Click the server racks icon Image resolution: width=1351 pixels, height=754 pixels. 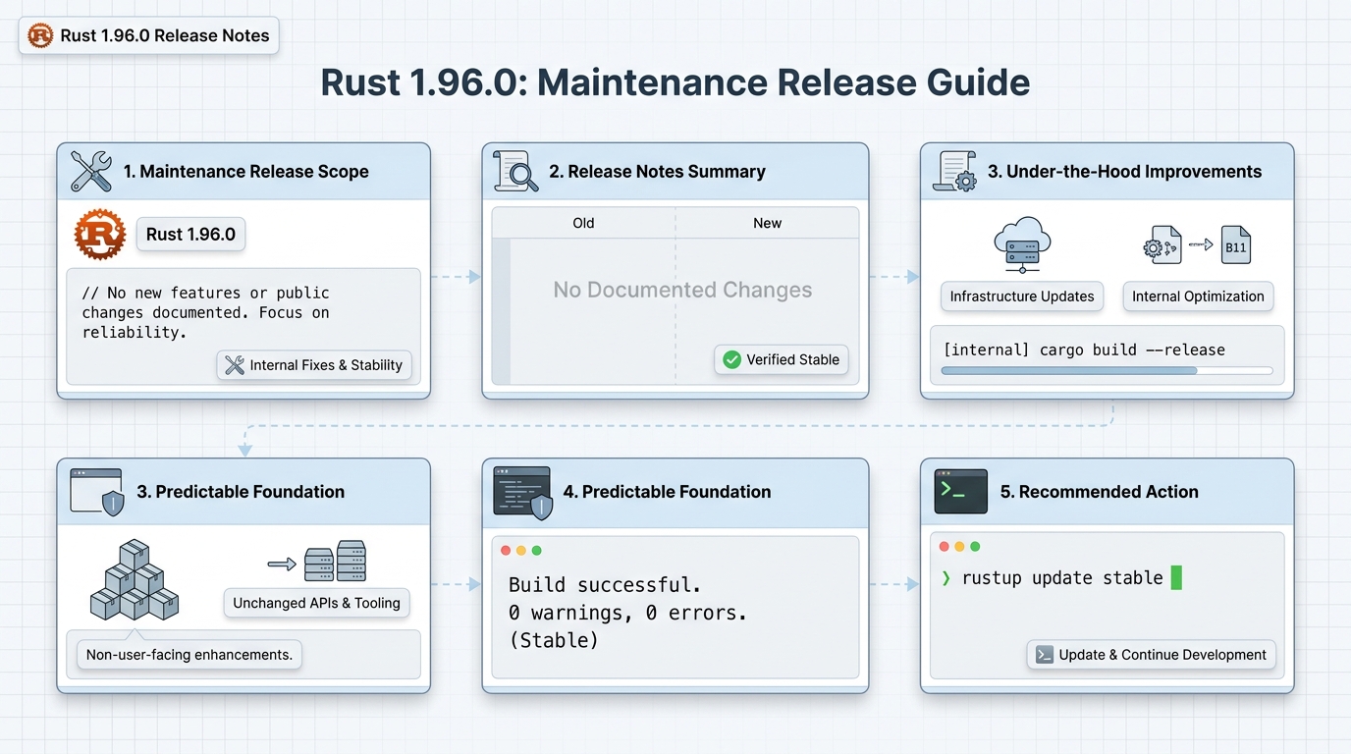coord(335,562)
